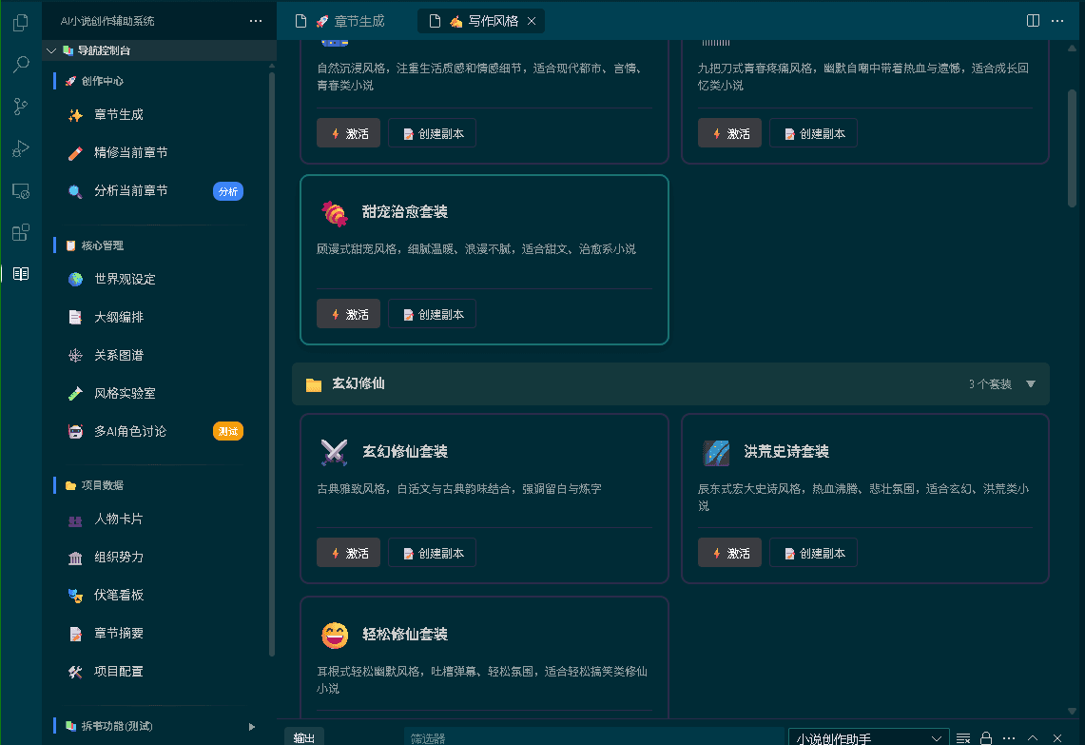
Task: Open 世界观设定 via its globe icon
Action: (x=74, y=279)
